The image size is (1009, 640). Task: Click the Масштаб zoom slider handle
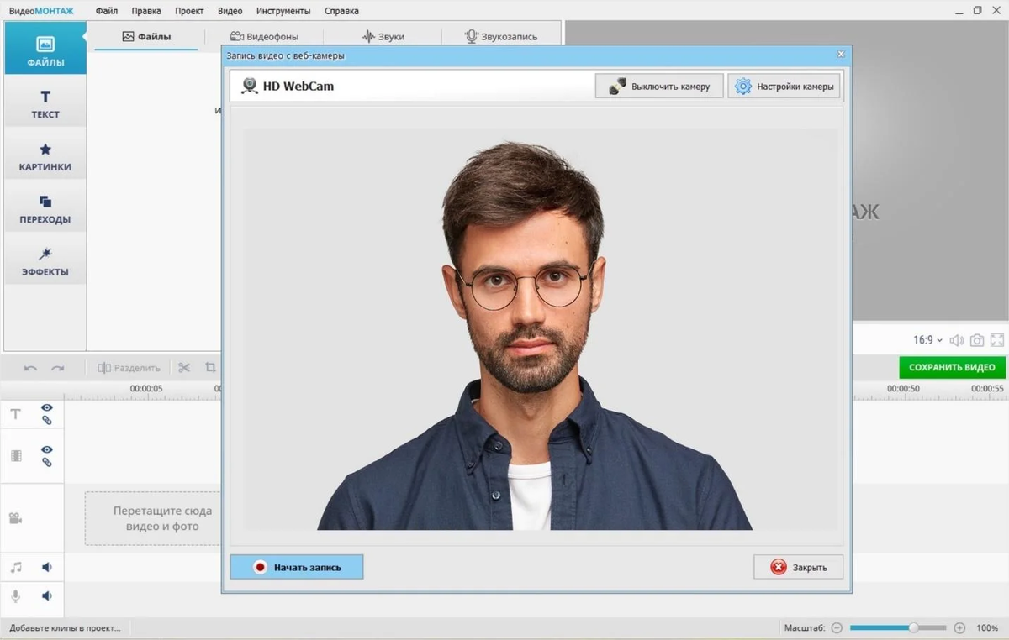914,627
